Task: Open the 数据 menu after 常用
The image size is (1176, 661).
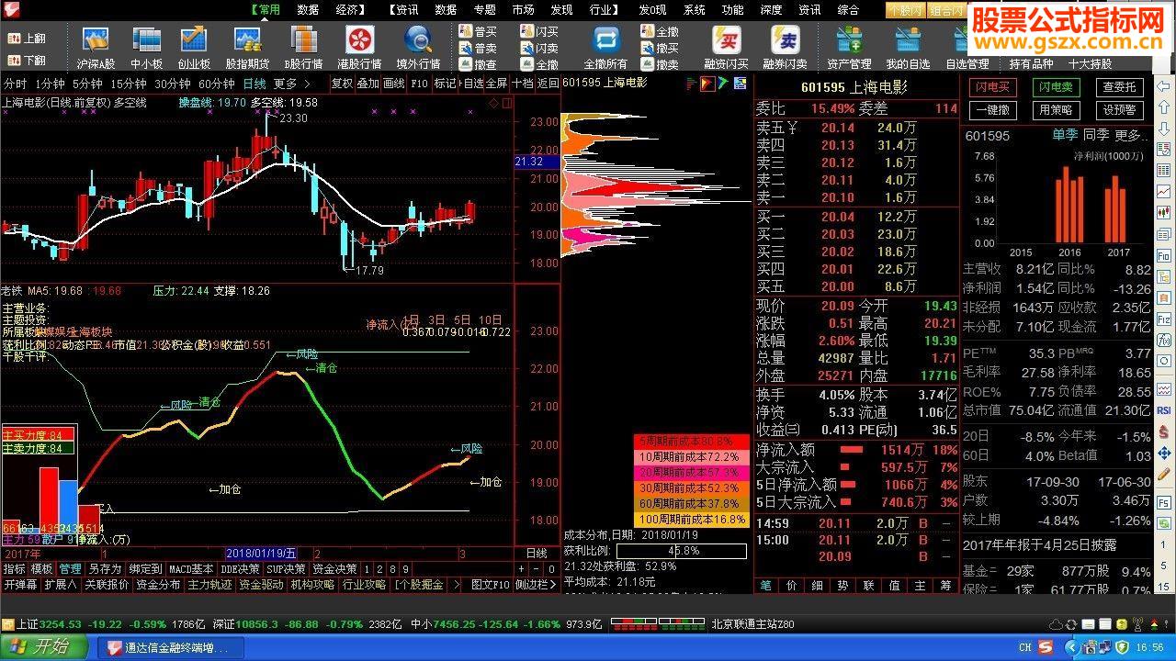Action: pyautogui.click(x=308, y=10)
